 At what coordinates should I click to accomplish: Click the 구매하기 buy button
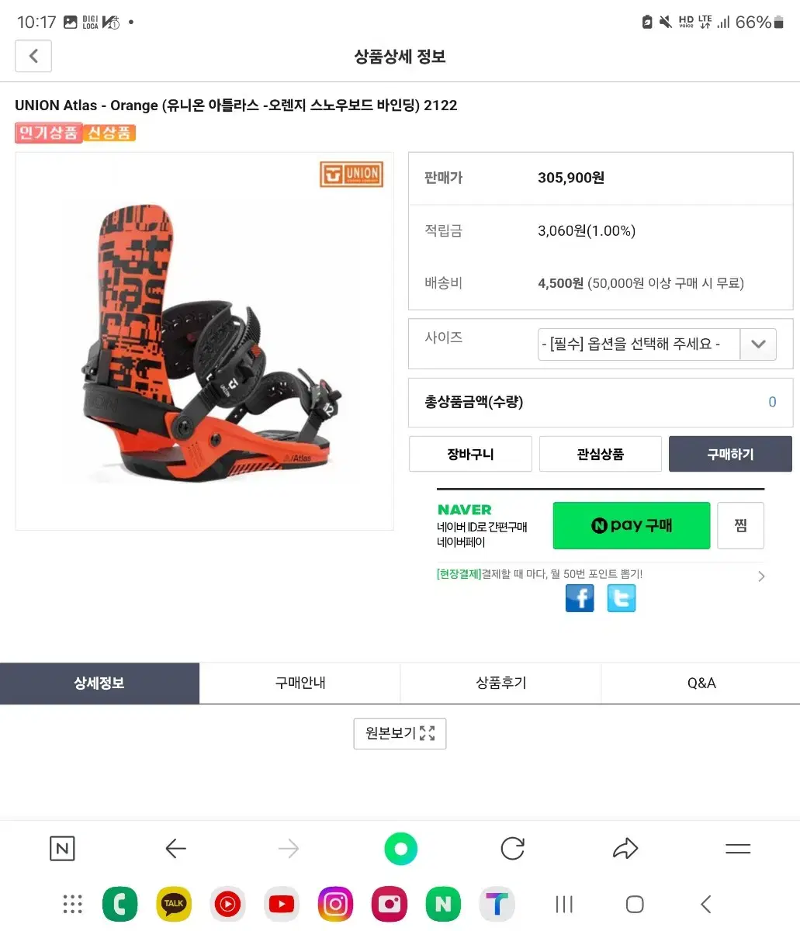tap(730, 454)
